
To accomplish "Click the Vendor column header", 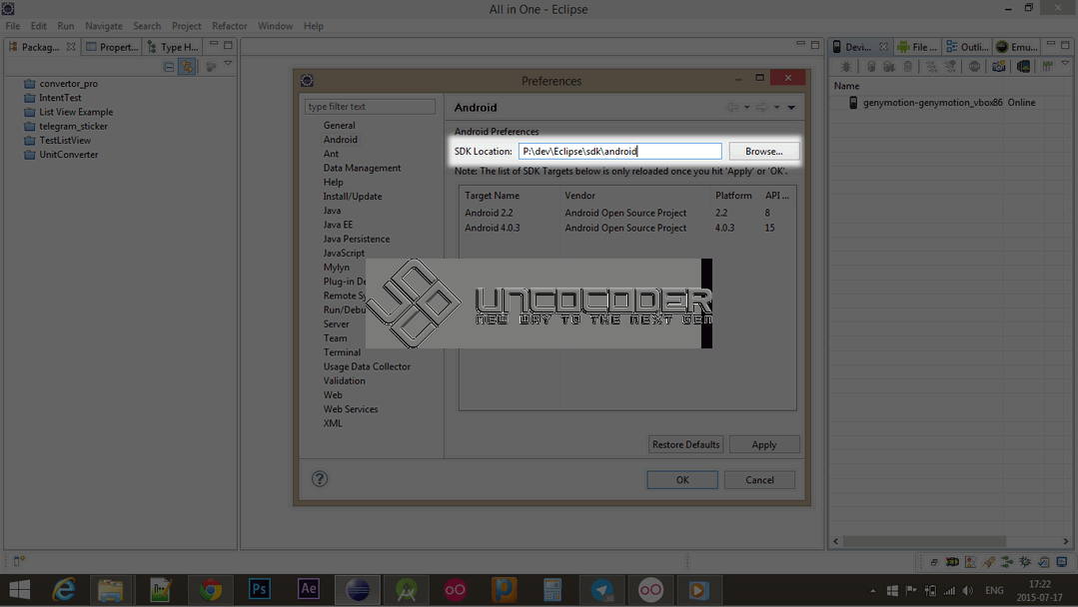I will [579, 196].
